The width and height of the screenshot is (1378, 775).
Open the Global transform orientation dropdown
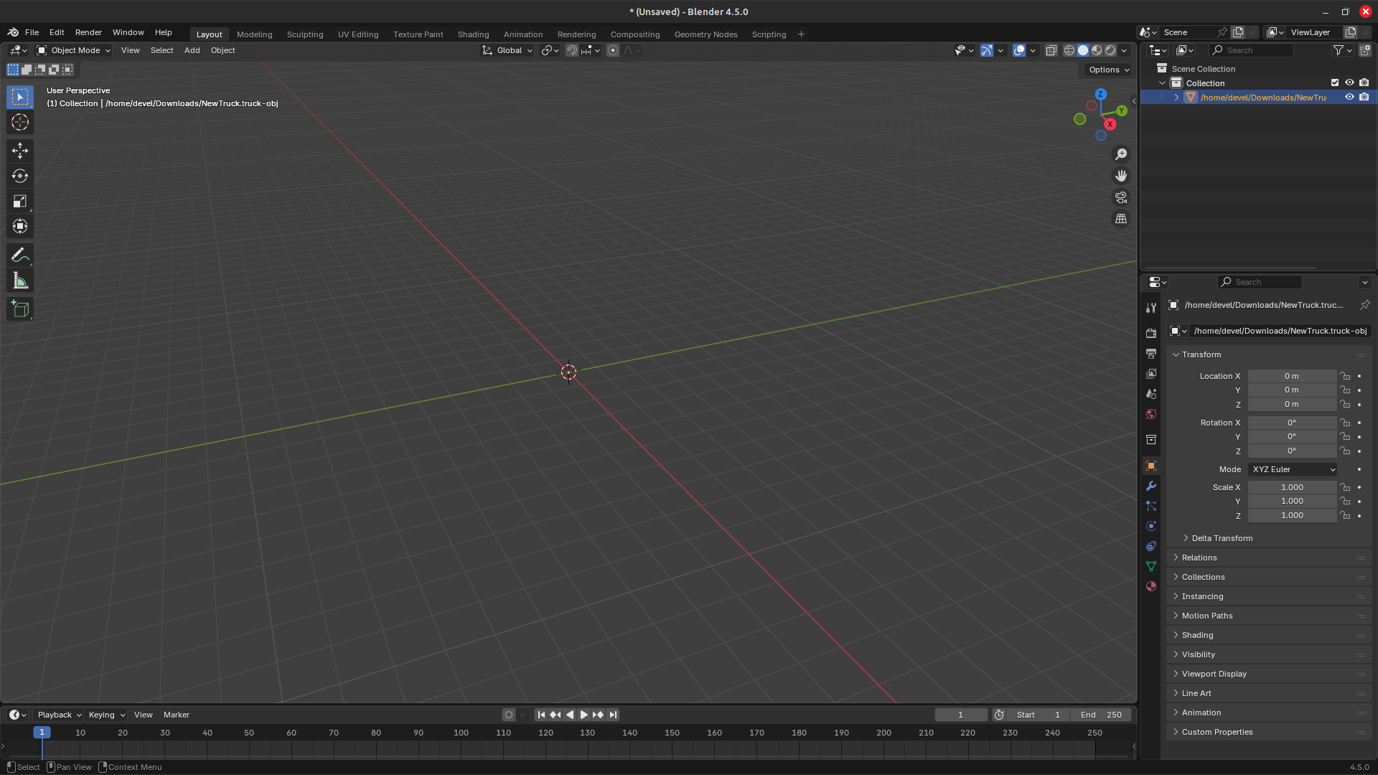pyautogui.click(x=508, y=50)
